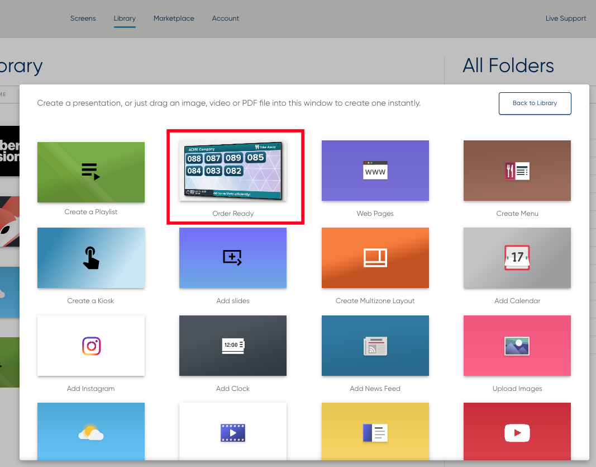The width and height of the screenshot is (596, 467).
Task: Click the YouTube play icon tile
Action: [517, 432]
